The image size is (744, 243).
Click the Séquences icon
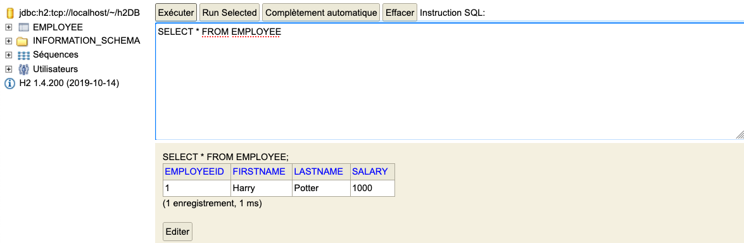point(23,55)
